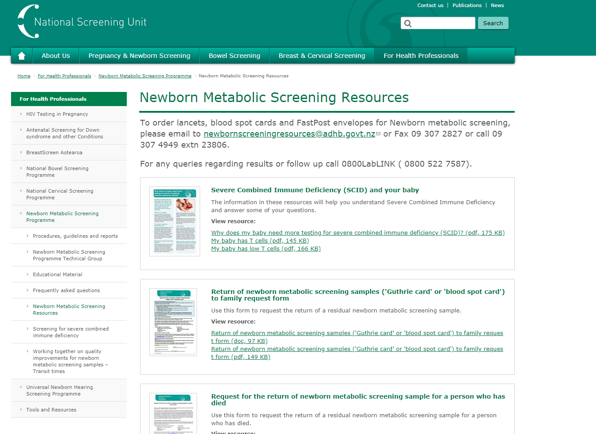Click the Search button
This screenshot has height=434, width=596.
click(493, 23)
